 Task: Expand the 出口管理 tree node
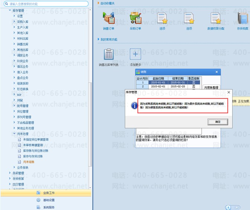[10, 184]
